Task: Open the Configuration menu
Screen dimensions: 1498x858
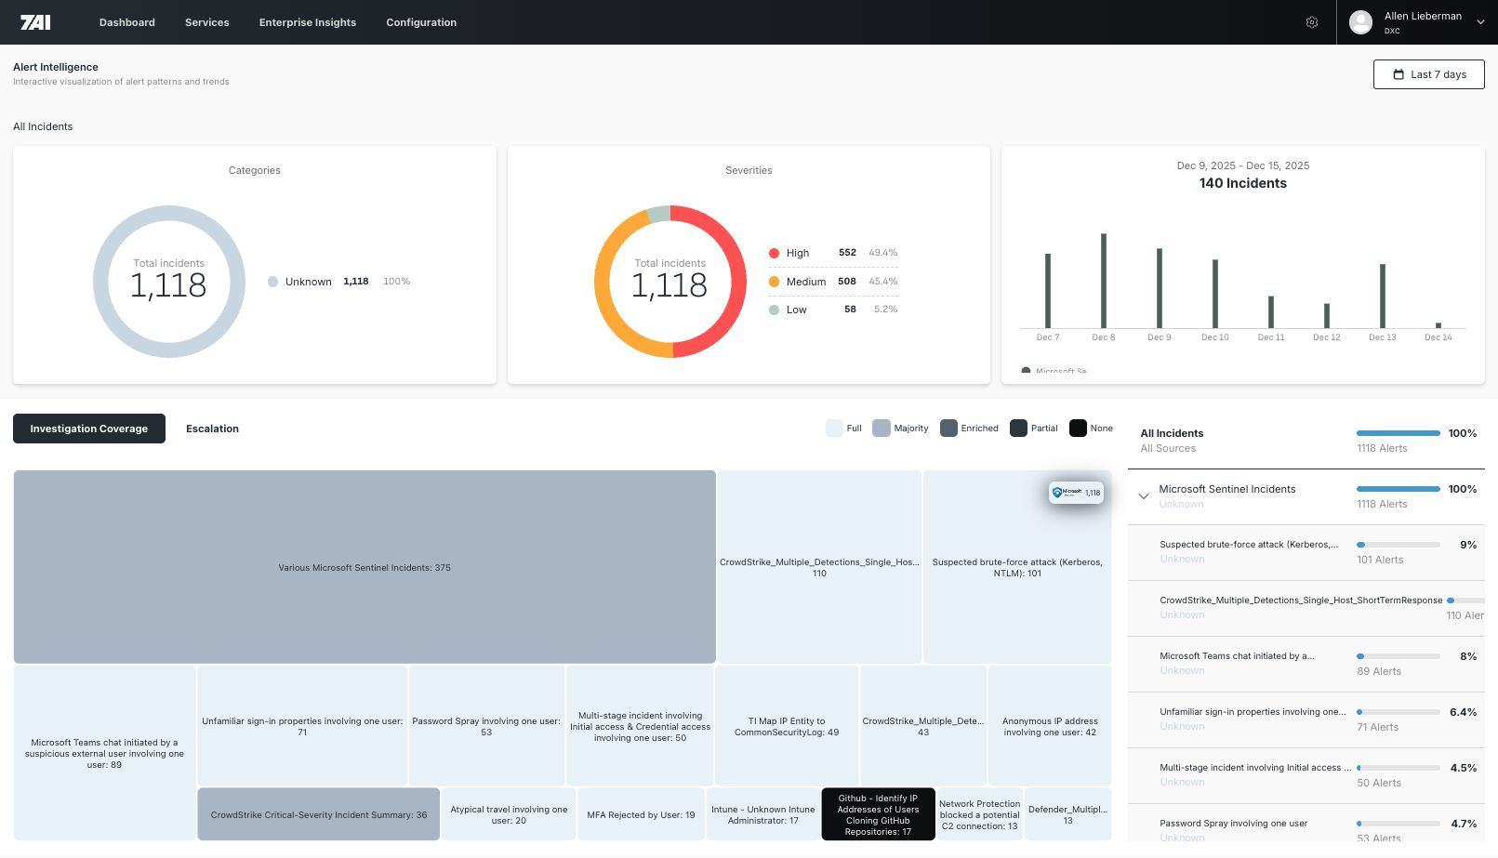Action: tap(421, 22)
